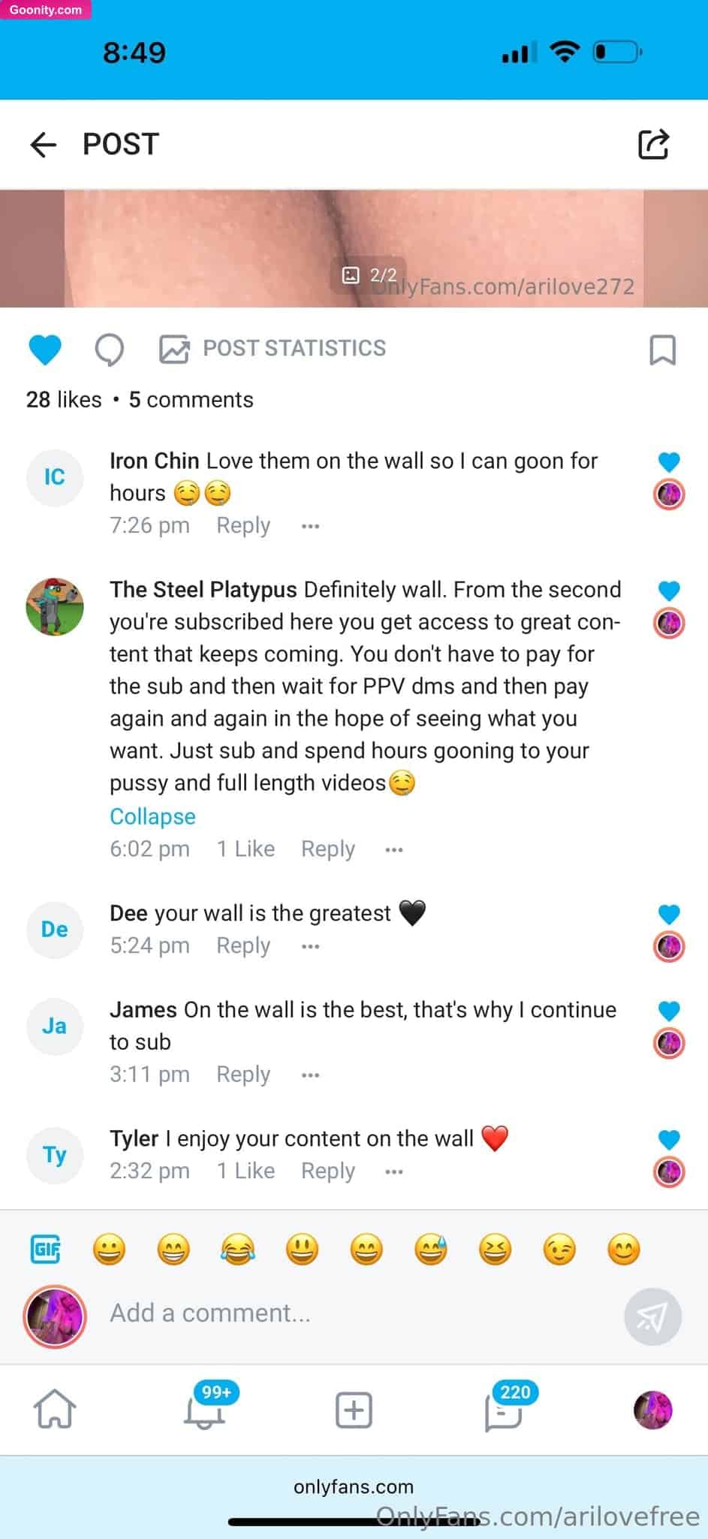The image size is (708, 1539).
Task: Open the GIF picker
Action: click(x=46, y=1250)
